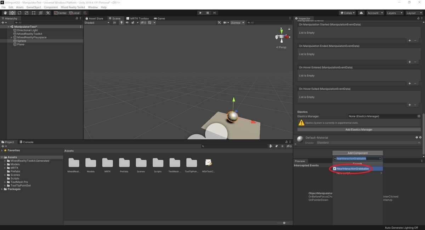Toggle scene lighting bulb icon

(x=121, y=23)
